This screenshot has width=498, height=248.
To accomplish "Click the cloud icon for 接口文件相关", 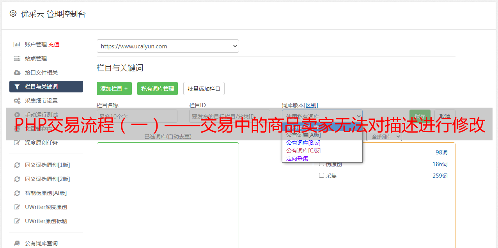I will coord(17,73).
